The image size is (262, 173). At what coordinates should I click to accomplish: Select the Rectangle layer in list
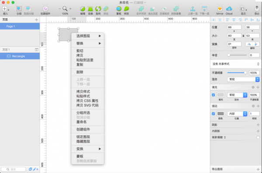[20, 56]
